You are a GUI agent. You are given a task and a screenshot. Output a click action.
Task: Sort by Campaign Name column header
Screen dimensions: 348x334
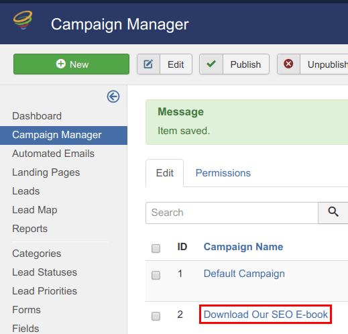pyautogui.click(x=243, y=247)
